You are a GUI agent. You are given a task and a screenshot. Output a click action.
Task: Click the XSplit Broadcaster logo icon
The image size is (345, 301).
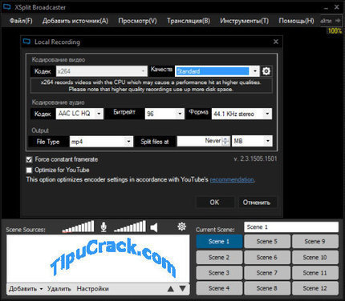6,7
